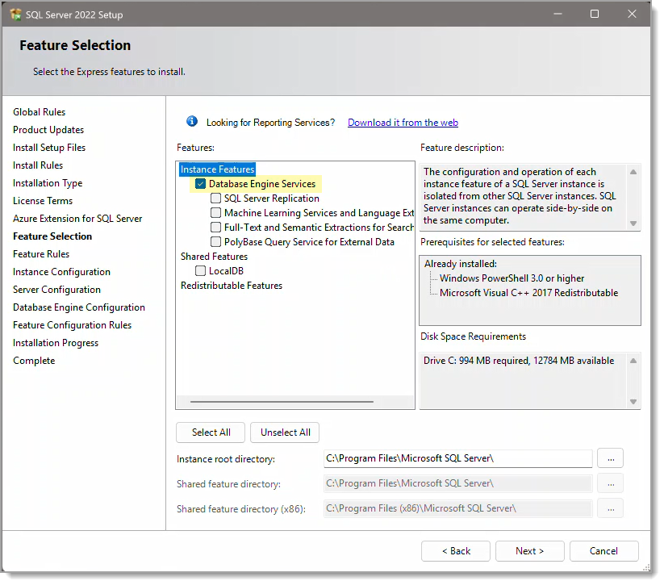
Task: Click the Disk Space Requirements scroll down arrow
Action: pos(633,402)
